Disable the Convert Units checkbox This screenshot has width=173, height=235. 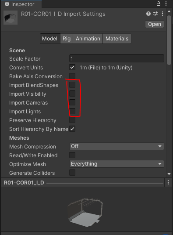point(72,68)
